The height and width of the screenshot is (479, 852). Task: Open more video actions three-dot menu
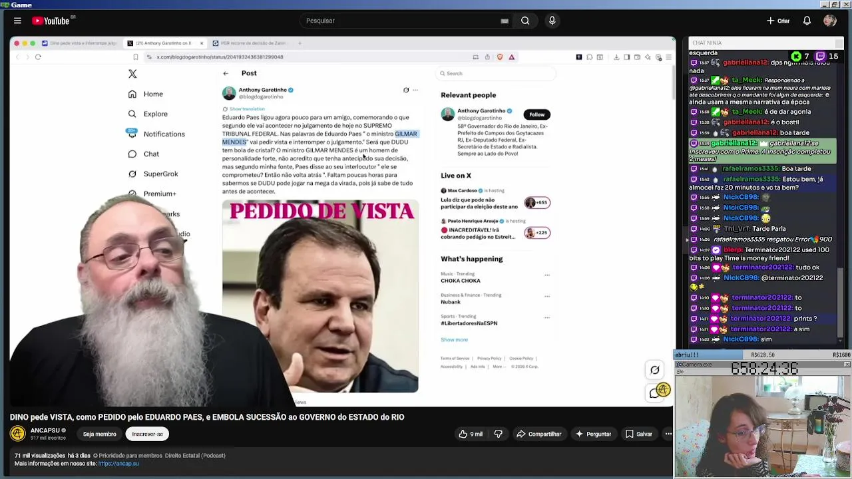tap(668, 434)
